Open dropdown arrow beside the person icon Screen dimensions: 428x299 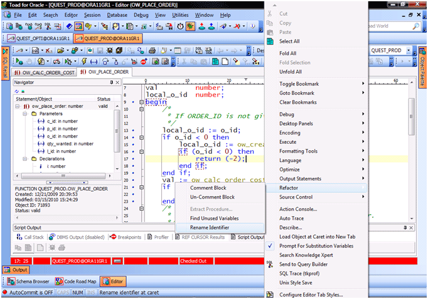122,26
